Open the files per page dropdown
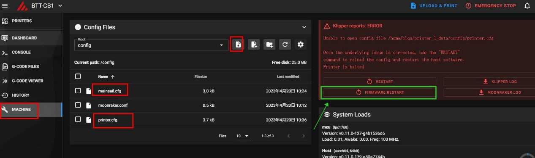 243,136
